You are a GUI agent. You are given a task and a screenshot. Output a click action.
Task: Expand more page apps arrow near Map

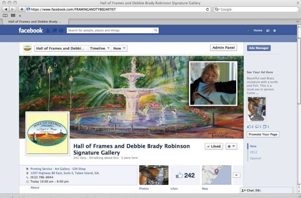pyautogui.click(x=236, y=175)
